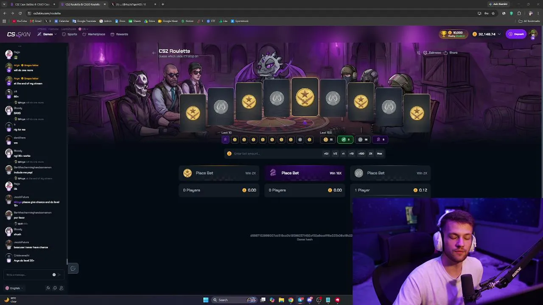The width and height of the screenshot is (543, 305).
Task: Reload the page in the browser
Action: (x=20, y=13)
